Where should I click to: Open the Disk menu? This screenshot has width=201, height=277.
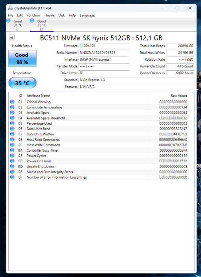62,15
